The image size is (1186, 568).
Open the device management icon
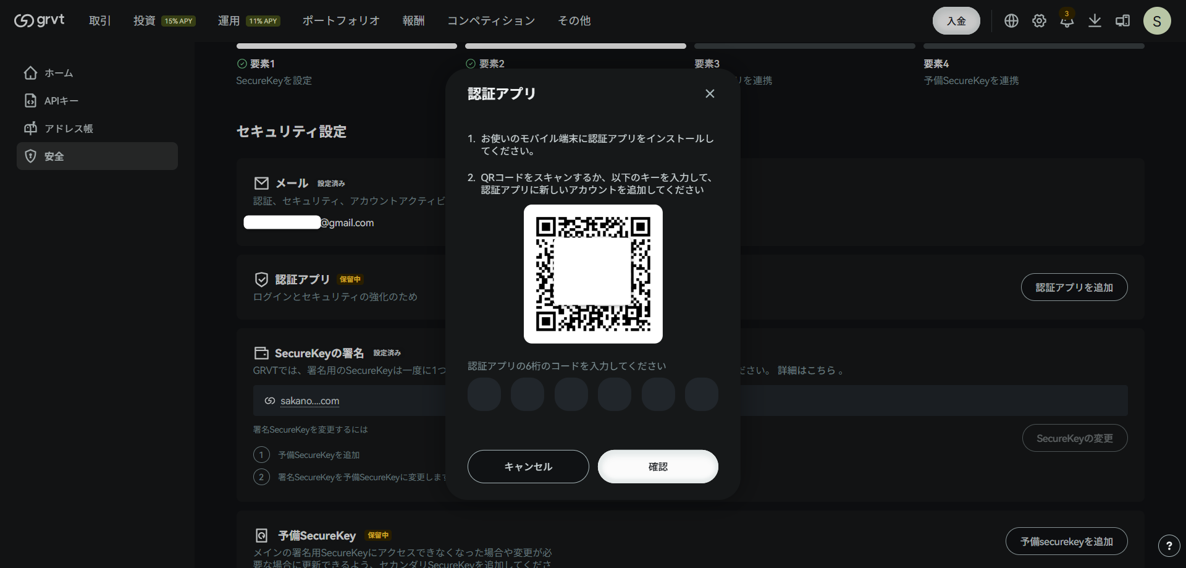[x=1122, y=20]
